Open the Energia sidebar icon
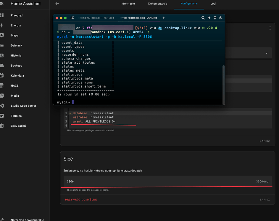Image resolution: width=279 pixels, height=221 pixels. [x=2, y=25]
